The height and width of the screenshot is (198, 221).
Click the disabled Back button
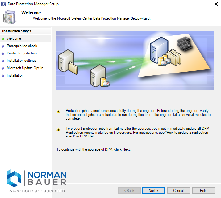129,191
